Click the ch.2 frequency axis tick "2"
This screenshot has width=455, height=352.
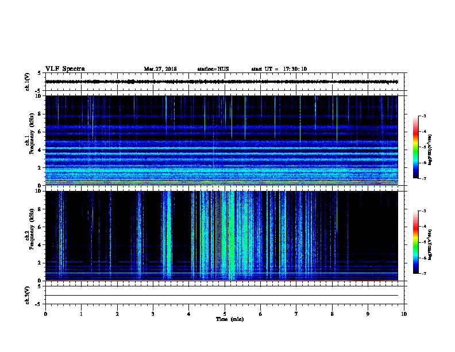pyautogui.click(x=40, y=263)
